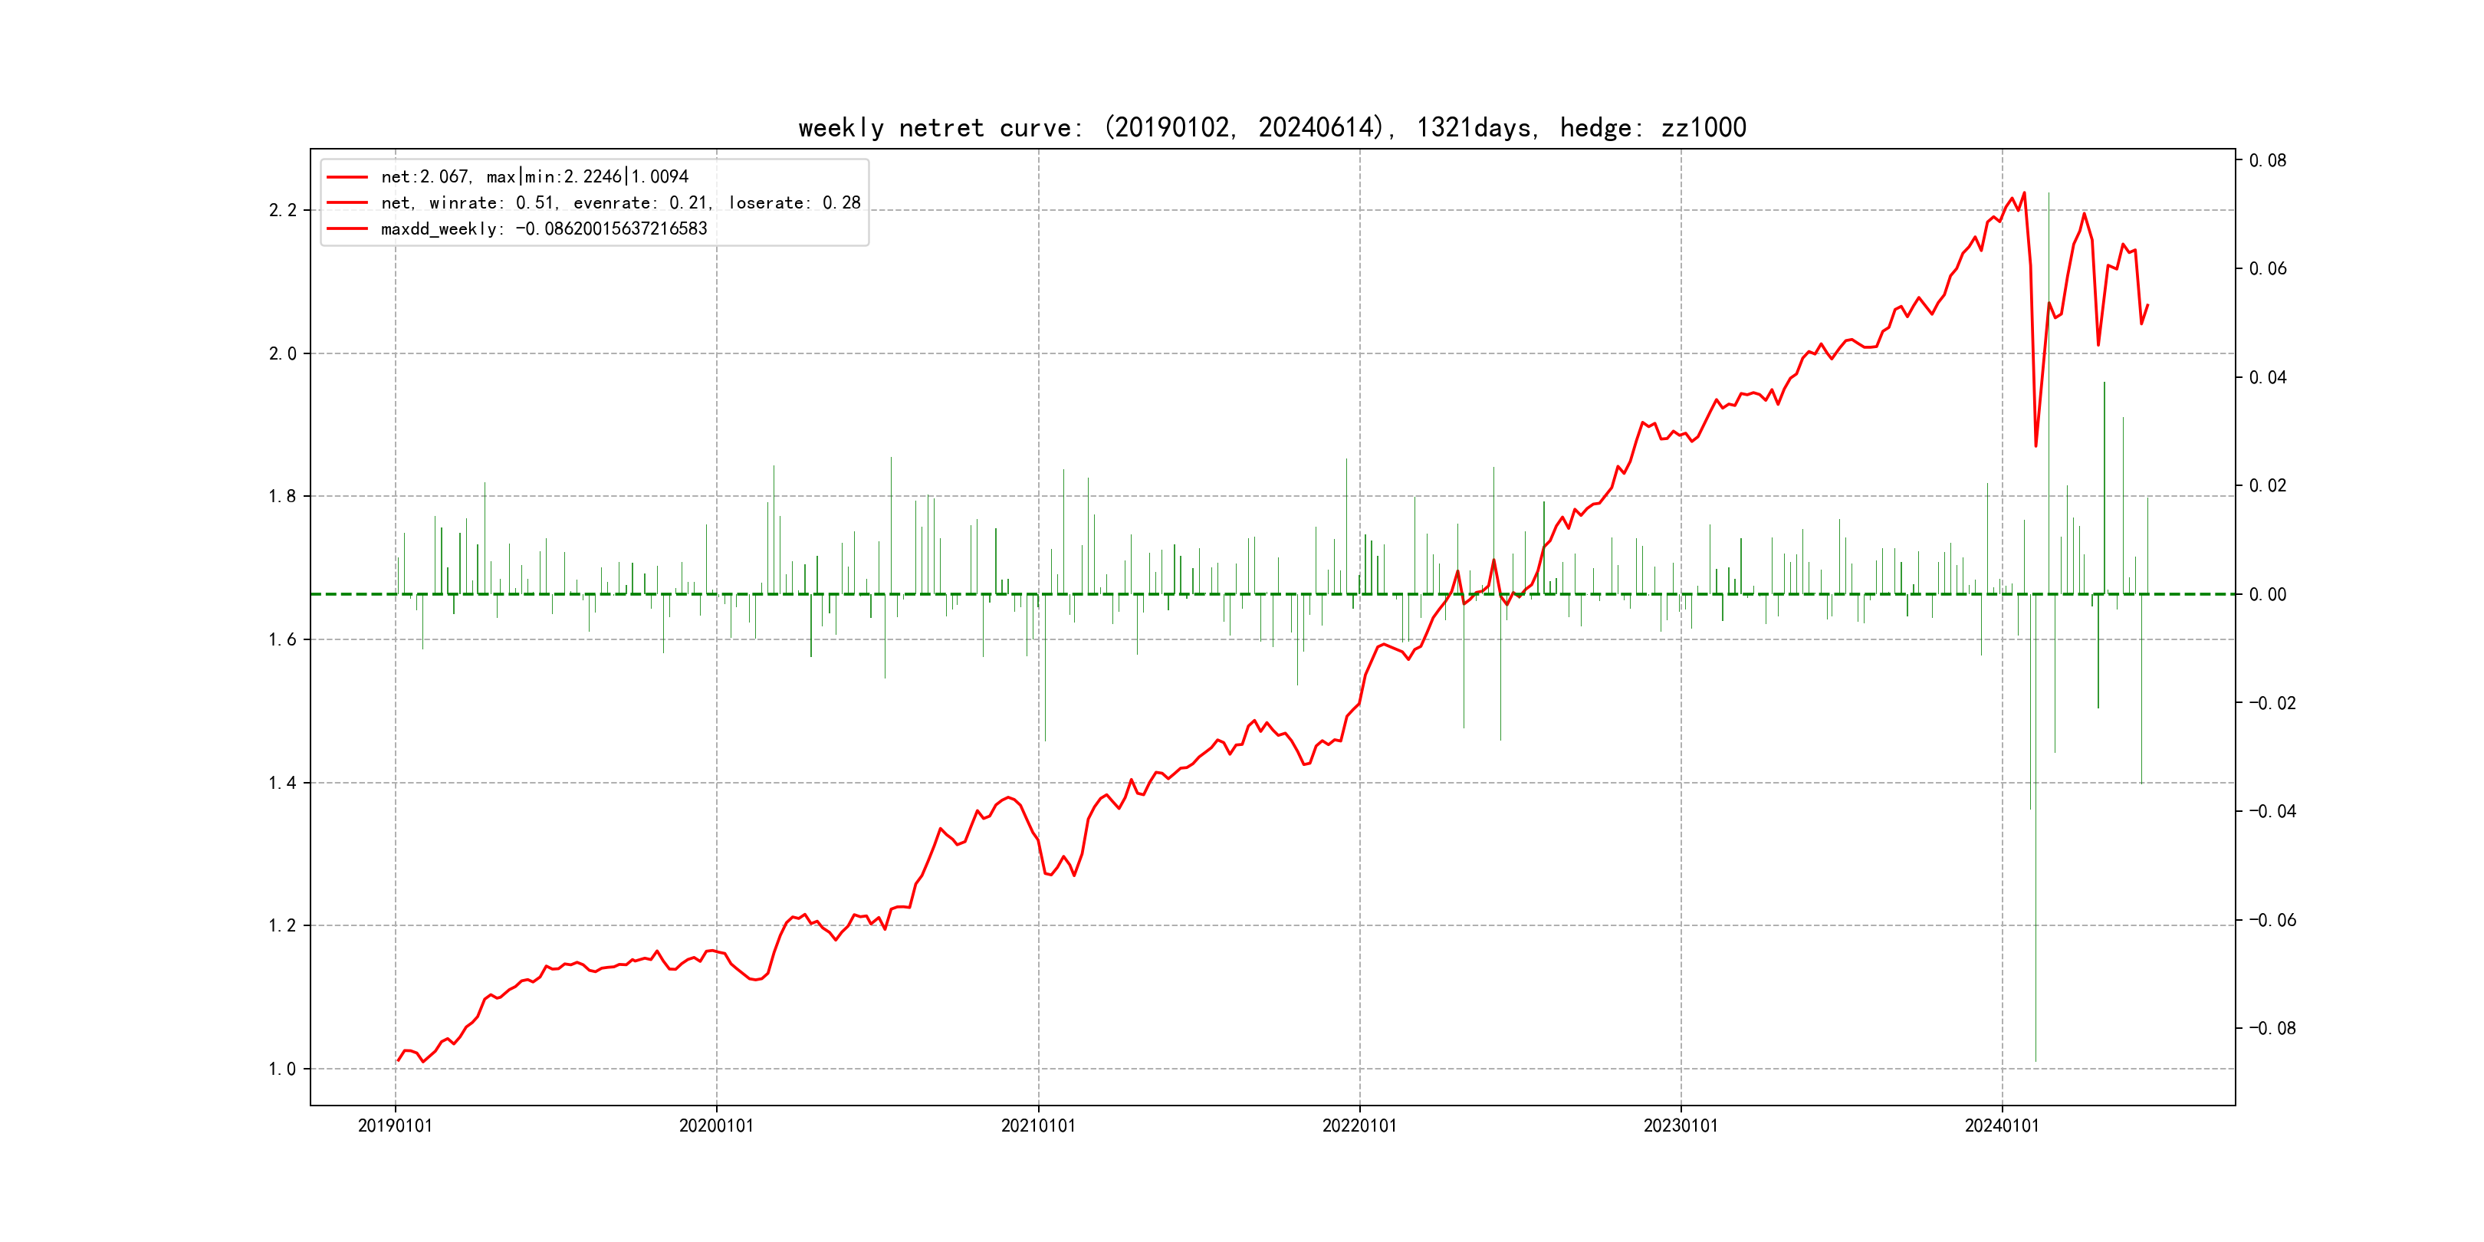Click the 2.2 left axis tick label

tap(283, 210)
